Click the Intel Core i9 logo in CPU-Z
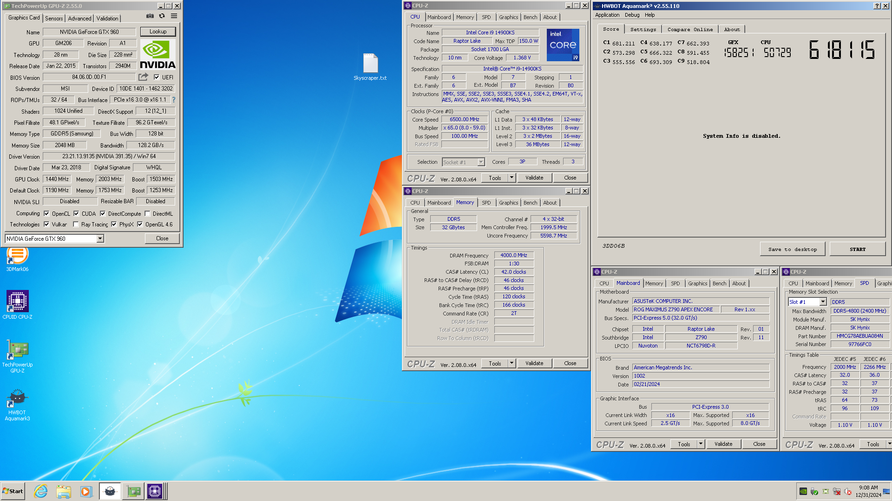The width and height of the screenshot is (892, 501). point(563,45)
